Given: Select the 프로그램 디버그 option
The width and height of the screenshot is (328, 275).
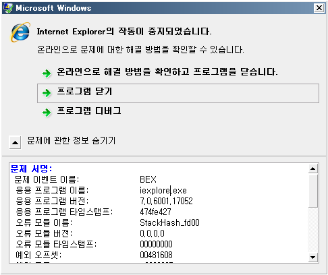Looking at the screenshot, I should 89,111.
